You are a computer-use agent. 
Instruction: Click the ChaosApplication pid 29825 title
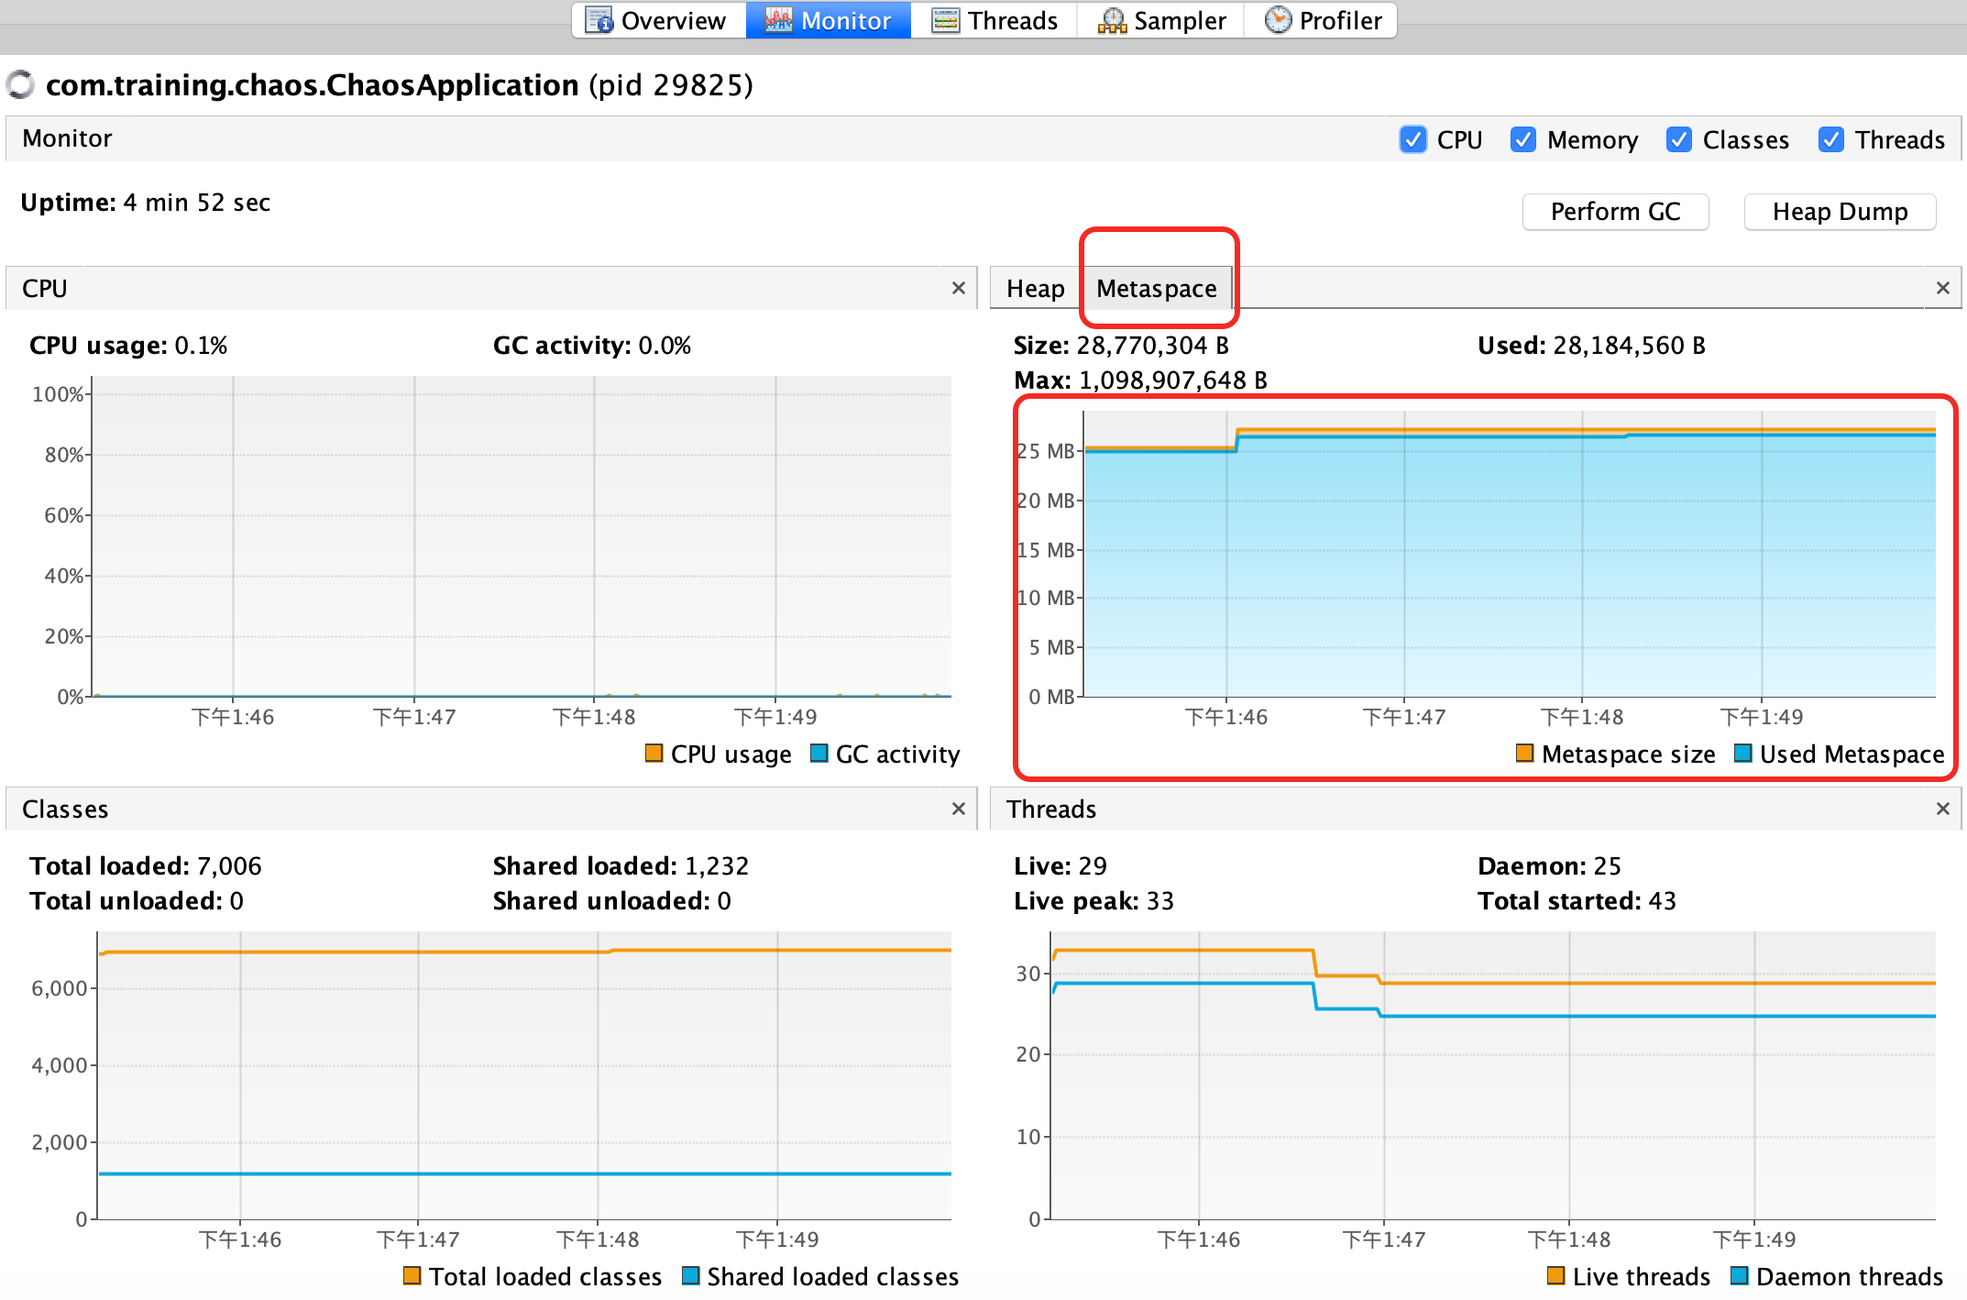click(x=400, y=85)
